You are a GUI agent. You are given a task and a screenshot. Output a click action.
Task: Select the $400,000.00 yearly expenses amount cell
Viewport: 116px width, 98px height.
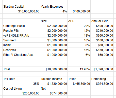coord(79,11)
